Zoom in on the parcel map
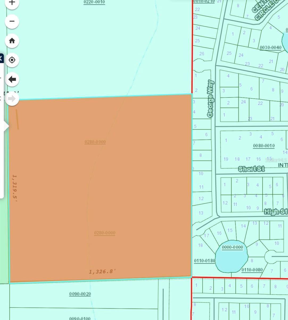Viewport: 288px width, 320px height. pos(12,3)
